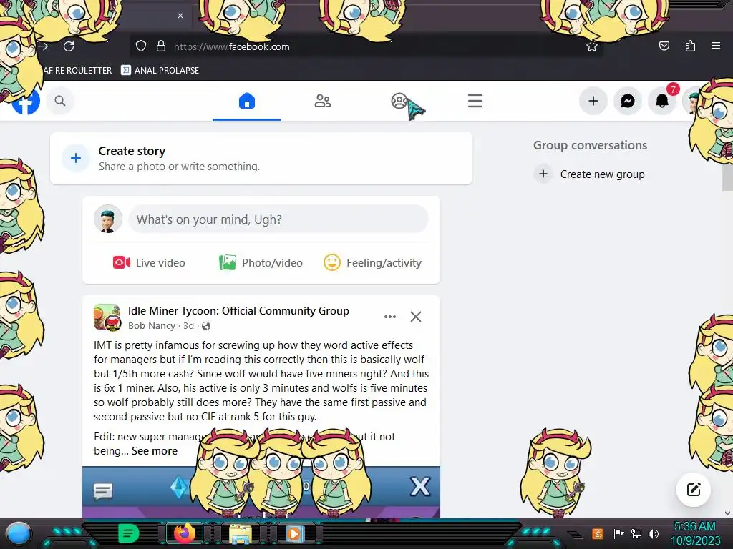Screen dimensions: 733x549
Task: Open the ANAL PROLAPSE bookmark
Action: pos(160,71)
